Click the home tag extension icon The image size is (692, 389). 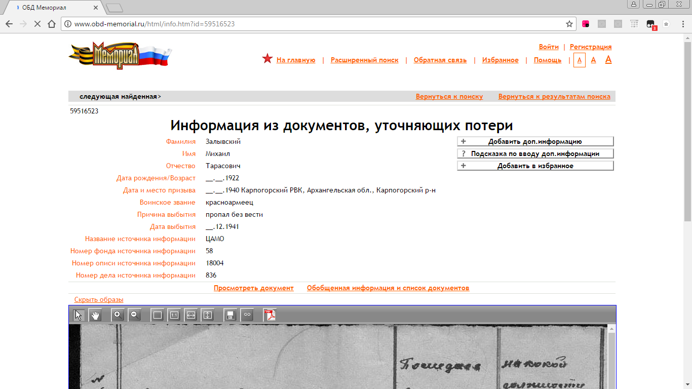pos(666,24)
